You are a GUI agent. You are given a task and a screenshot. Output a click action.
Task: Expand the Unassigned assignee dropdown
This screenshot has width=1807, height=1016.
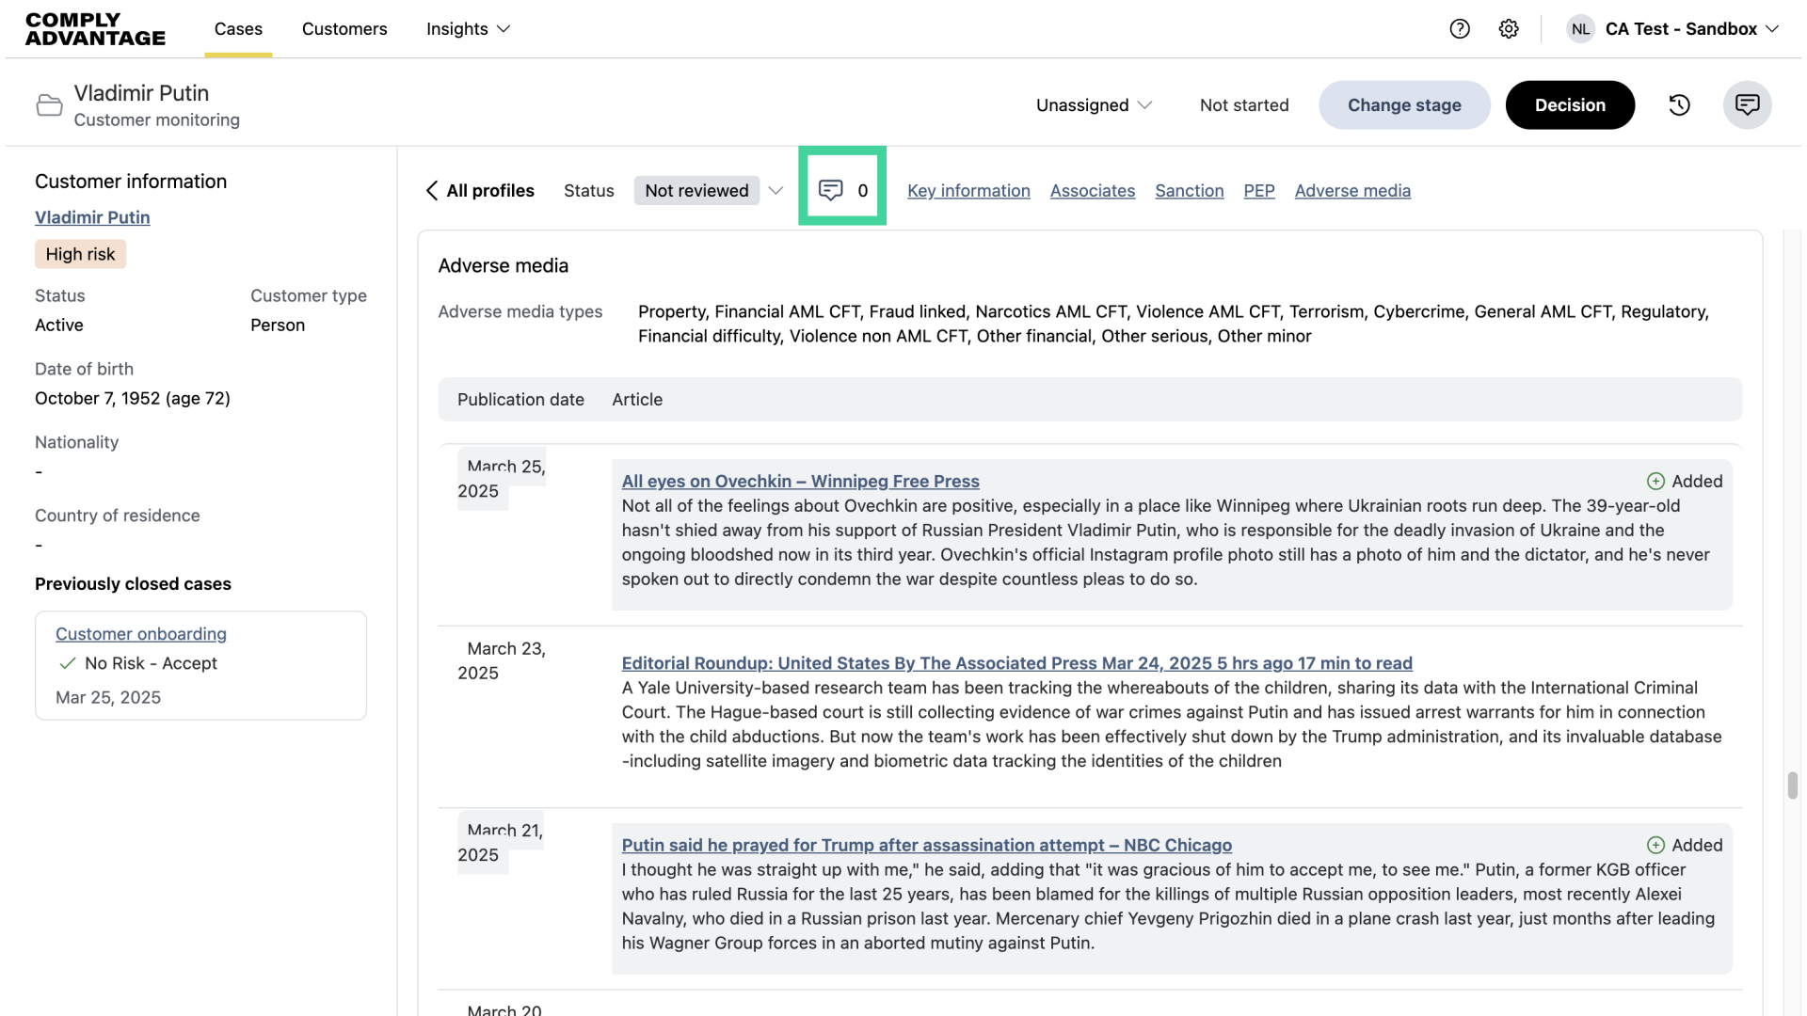(x=1094, y=105)
